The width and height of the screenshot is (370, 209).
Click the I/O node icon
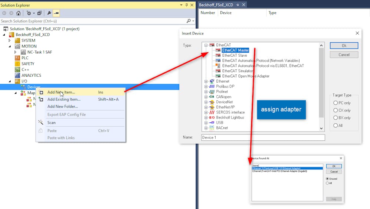tap(17, 81)
